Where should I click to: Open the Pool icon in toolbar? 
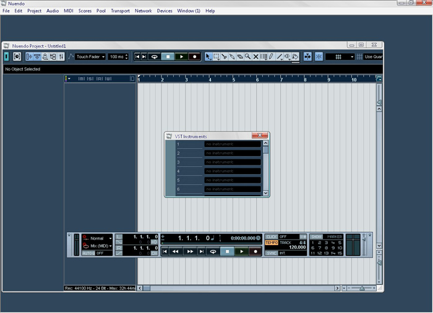[x=53, y=57]
